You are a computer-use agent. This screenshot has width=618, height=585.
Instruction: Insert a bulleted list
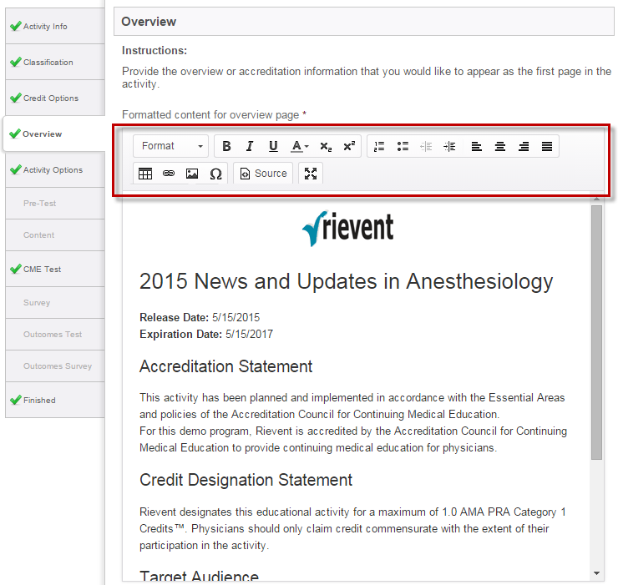point(403,146)
